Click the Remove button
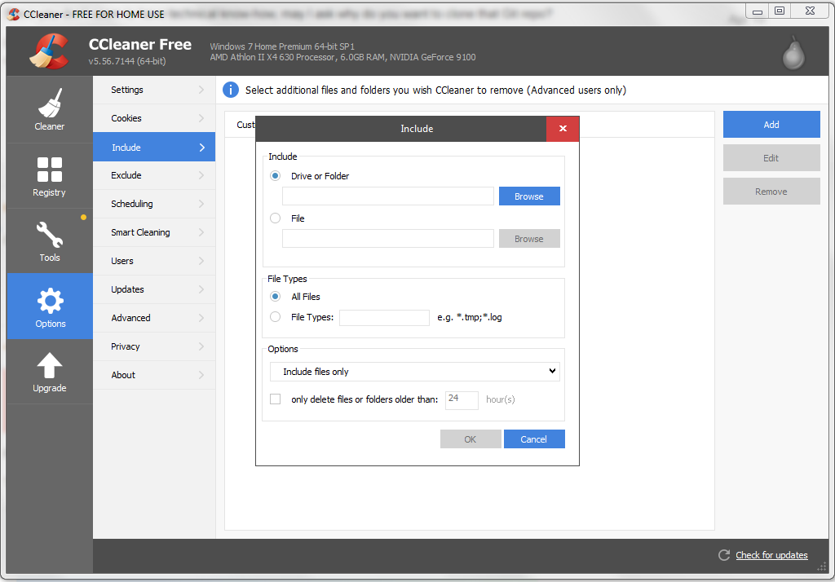The width and height of the screenshot is (835, 582). [x=771, y=192]
